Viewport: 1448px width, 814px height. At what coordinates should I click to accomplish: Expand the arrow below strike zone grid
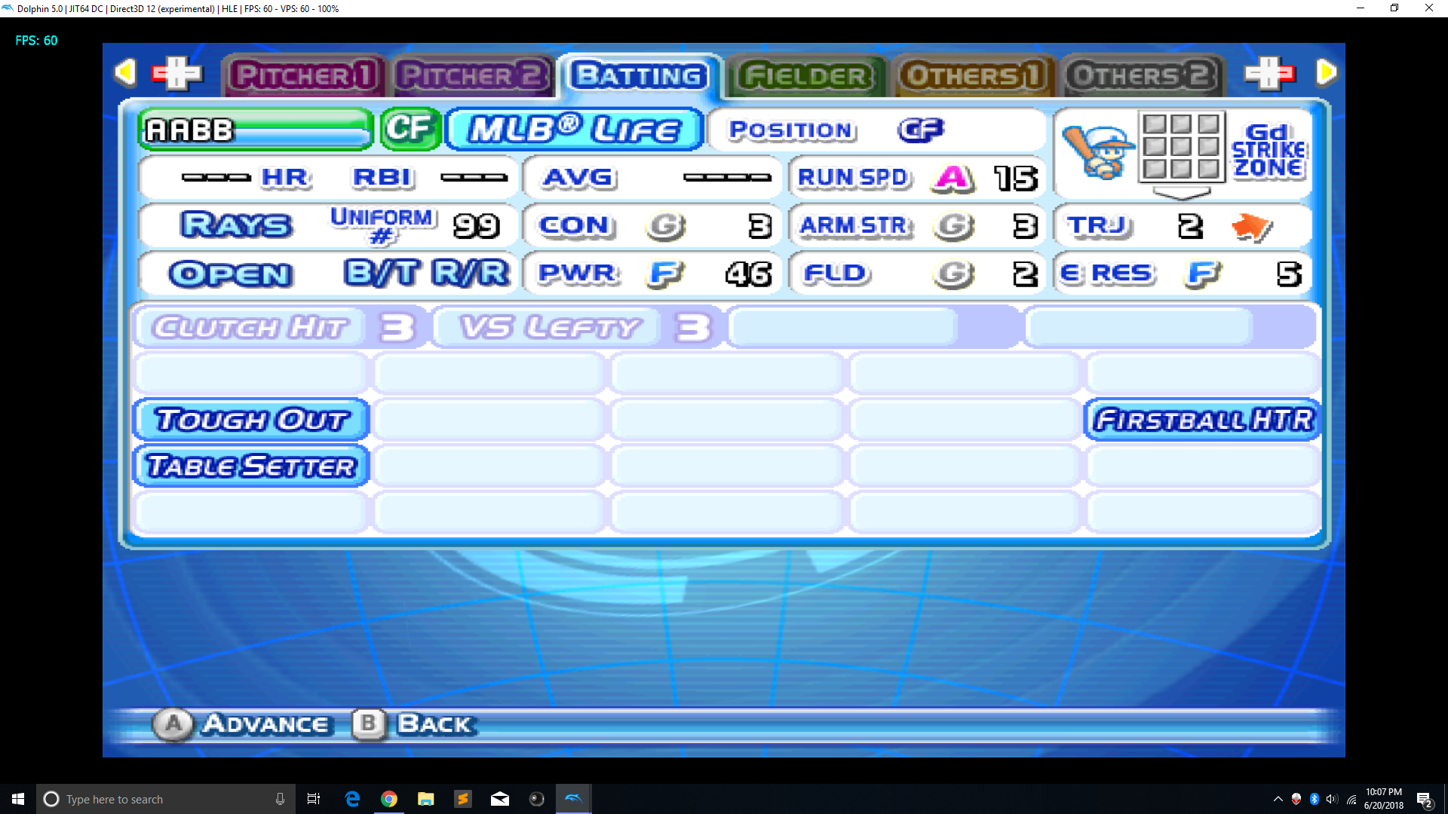pos(1182,194)
